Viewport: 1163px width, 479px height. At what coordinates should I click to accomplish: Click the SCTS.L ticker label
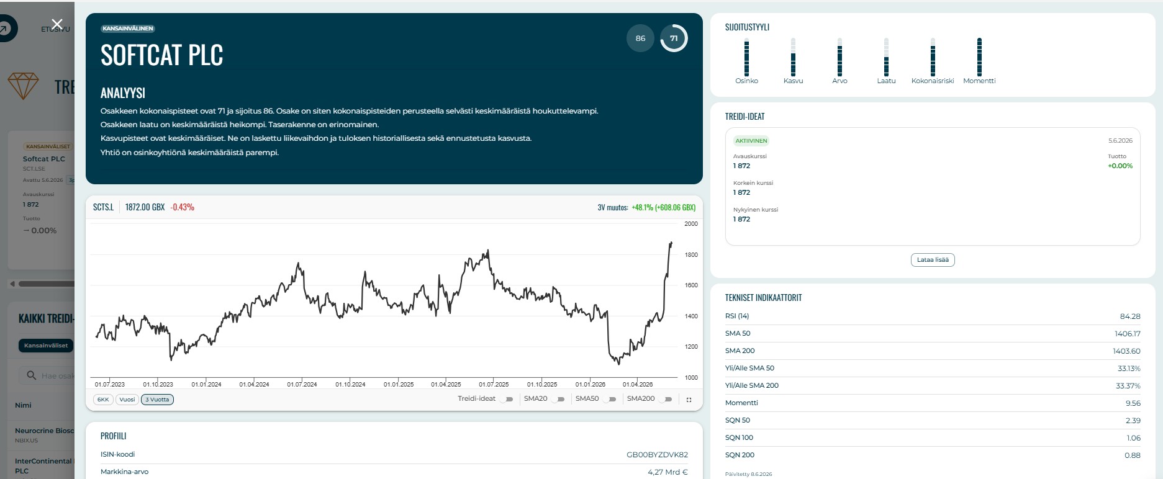(x=103, y=207)
